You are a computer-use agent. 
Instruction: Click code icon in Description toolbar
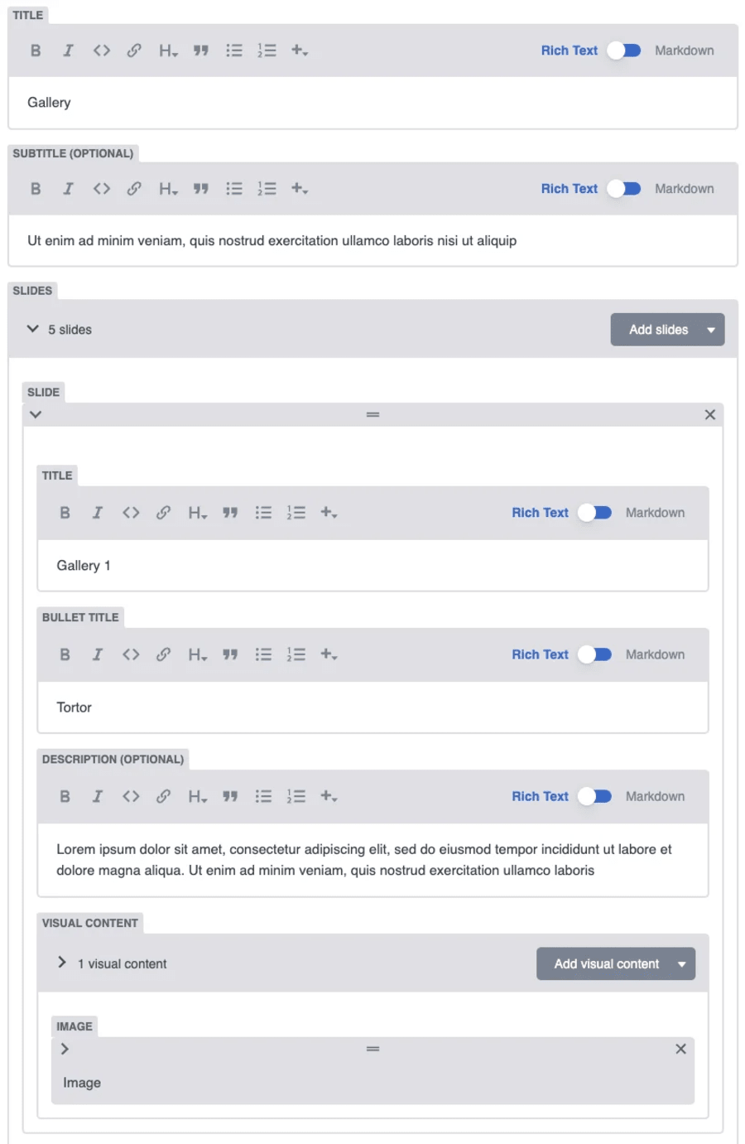pyautogui.click(x=131, y=796)
